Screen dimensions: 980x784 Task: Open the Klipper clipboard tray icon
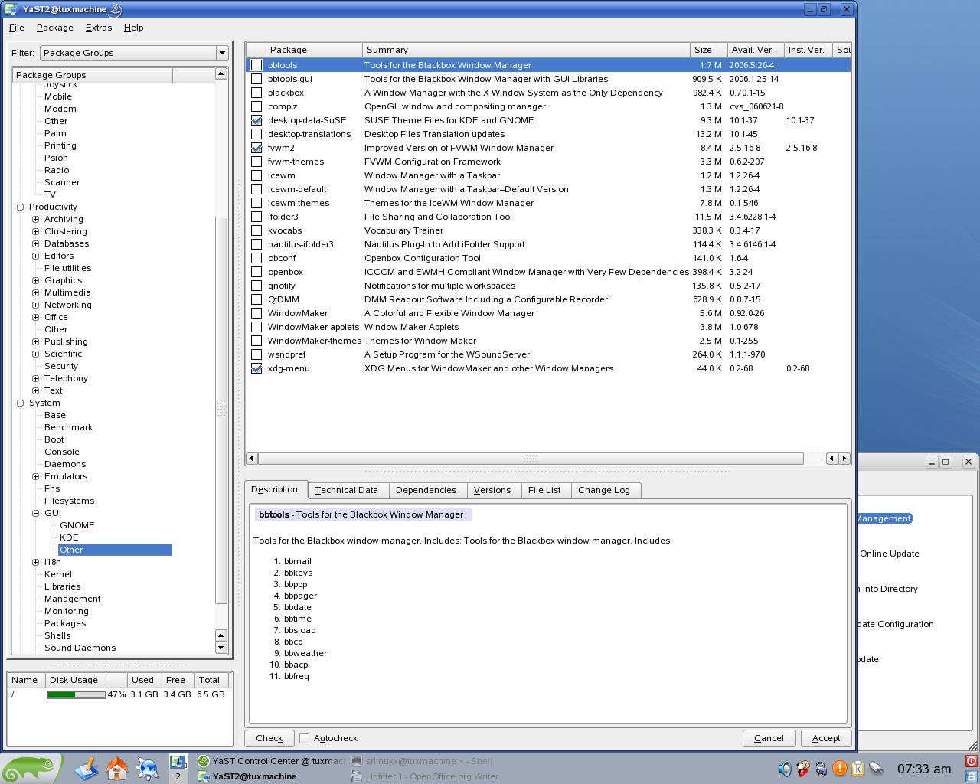coord(858,769)
